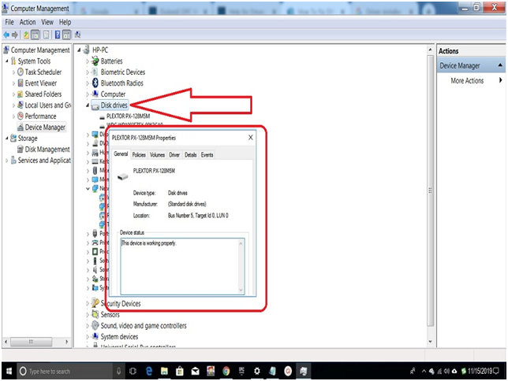Select Services and Applications node
The width and height of the screenshot is (508, 381).
pyautogui.click(x=44, y=160)
